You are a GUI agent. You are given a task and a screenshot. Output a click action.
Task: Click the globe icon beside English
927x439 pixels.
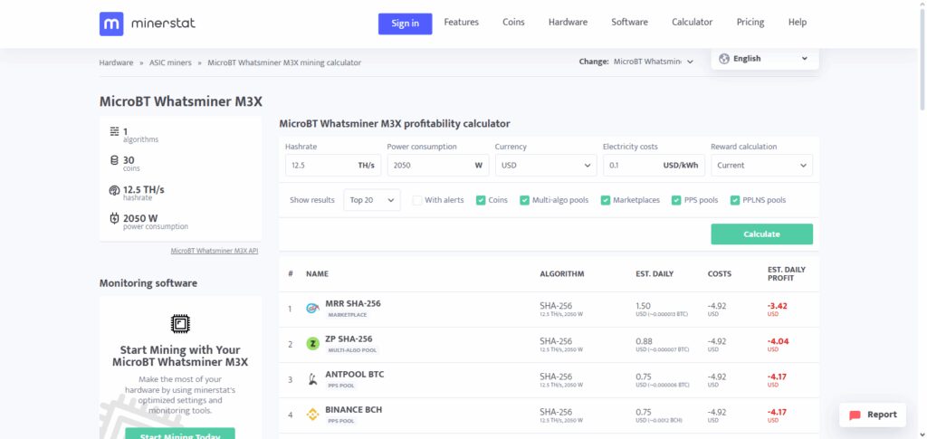pyautogui.click(x=723, y=59)
